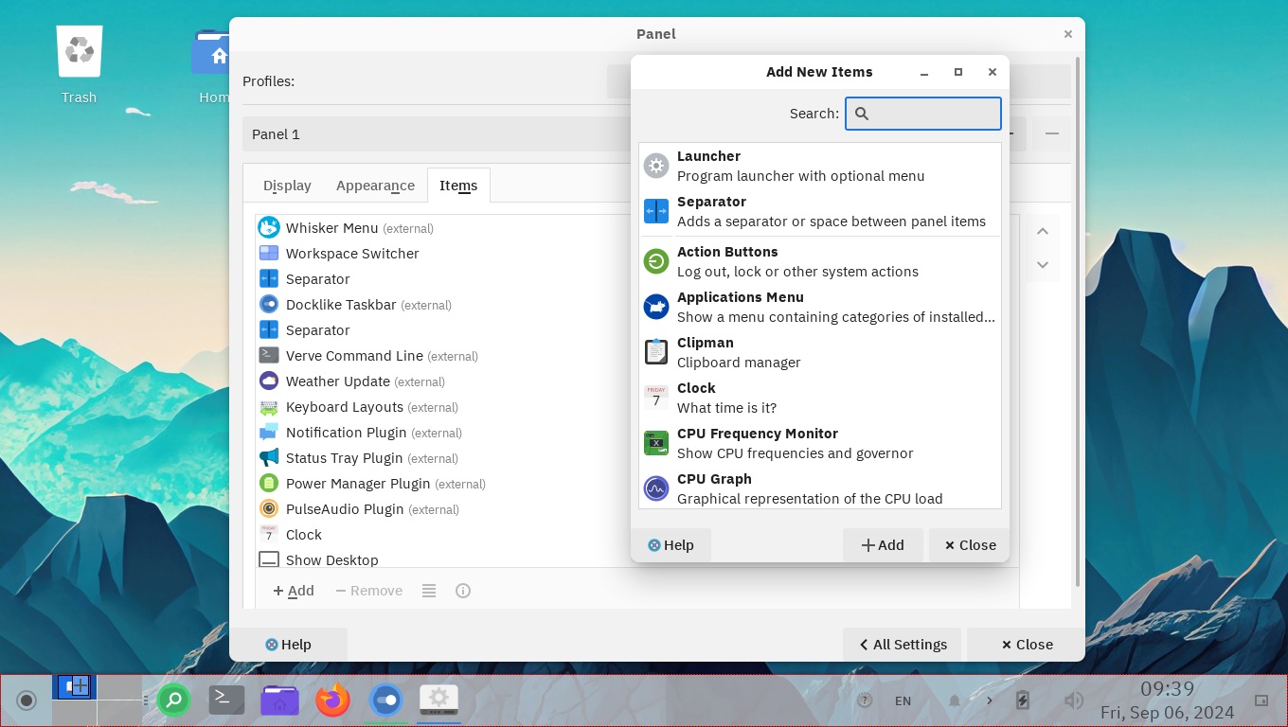Move a panel item up using the up arrow
Image resolution: width=1288 pixels, height=727 pixels.
click(x=1042, y=231)
